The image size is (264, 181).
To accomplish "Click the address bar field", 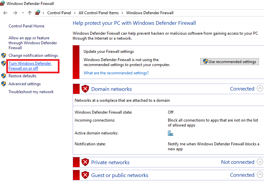I will click(149, 13).
